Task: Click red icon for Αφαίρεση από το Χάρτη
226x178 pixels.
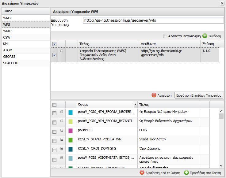Action: tap(142, 172)
